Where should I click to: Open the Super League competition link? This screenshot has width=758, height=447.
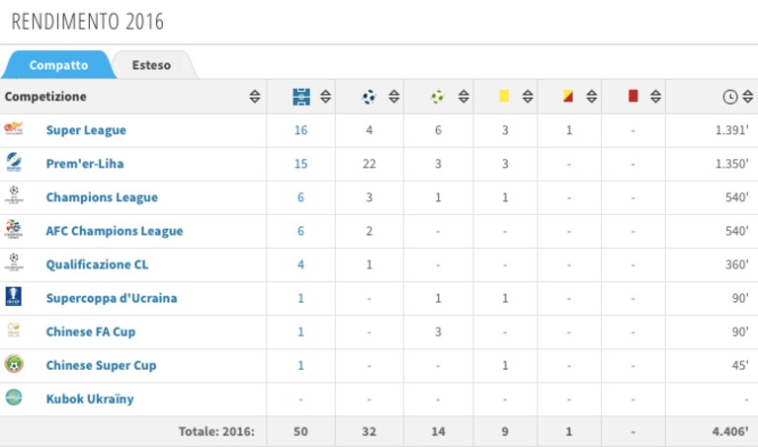[86, 130]
